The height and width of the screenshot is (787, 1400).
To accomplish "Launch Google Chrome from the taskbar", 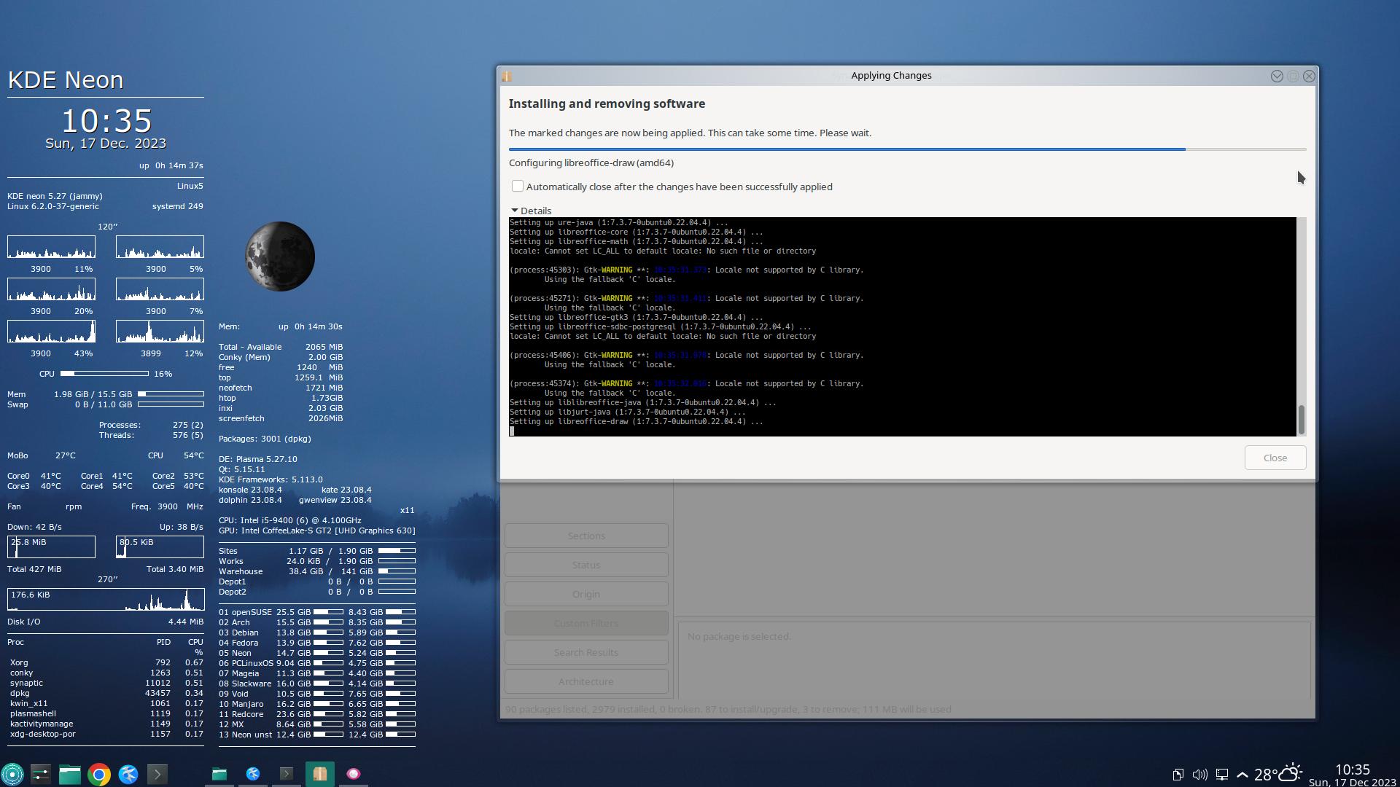I will pos(99,774).
